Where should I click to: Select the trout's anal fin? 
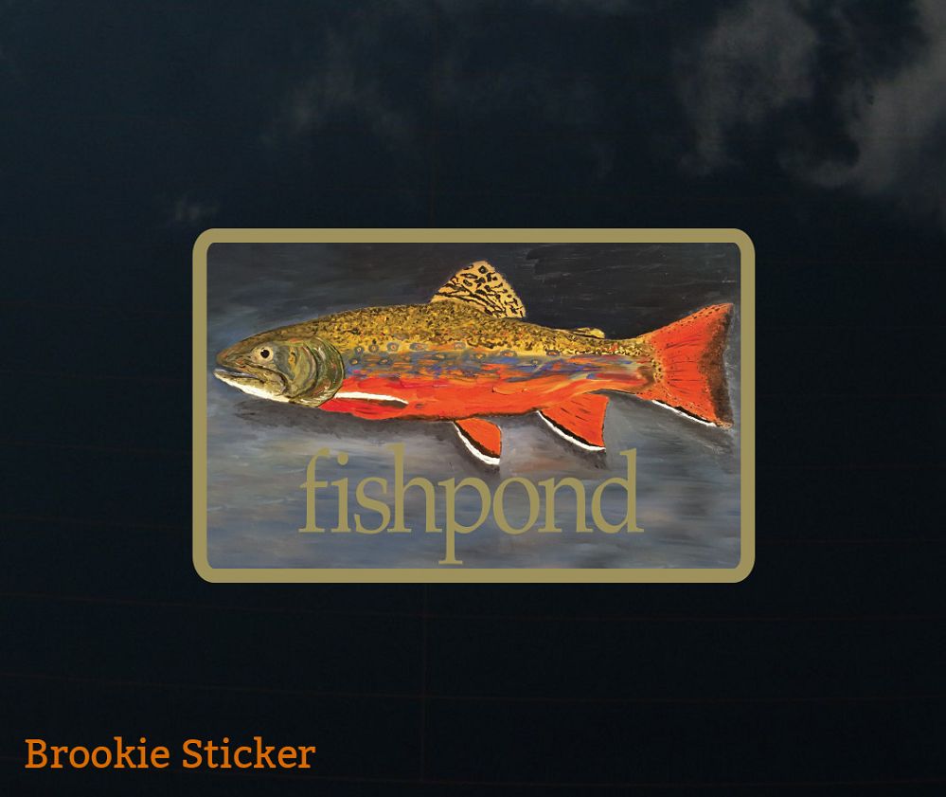[x=575, y=421]
